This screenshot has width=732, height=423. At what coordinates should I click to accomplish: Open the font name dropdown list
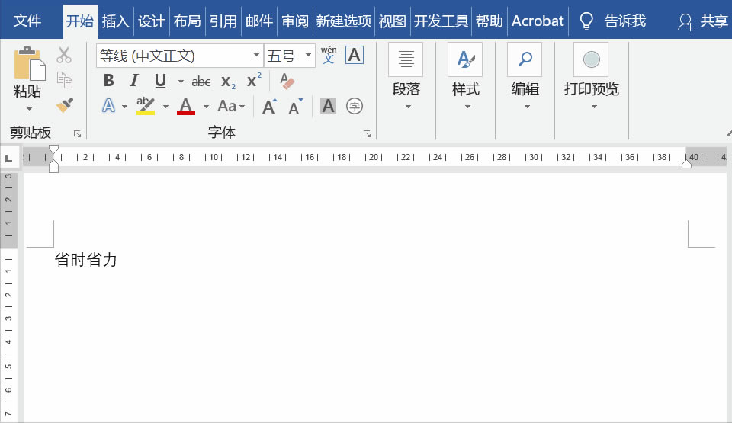pos(256,55)
